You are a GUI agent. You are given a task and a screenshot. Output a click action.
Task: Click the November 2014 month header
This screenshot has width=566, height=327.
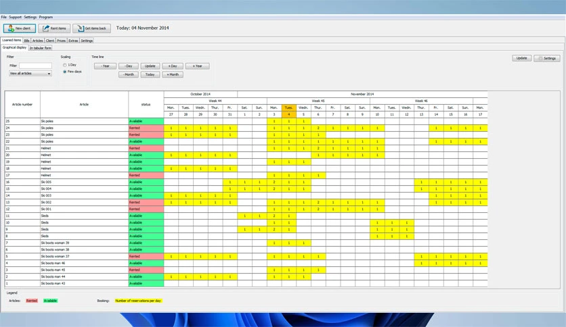pyautogui.click(x=362, y=94)
